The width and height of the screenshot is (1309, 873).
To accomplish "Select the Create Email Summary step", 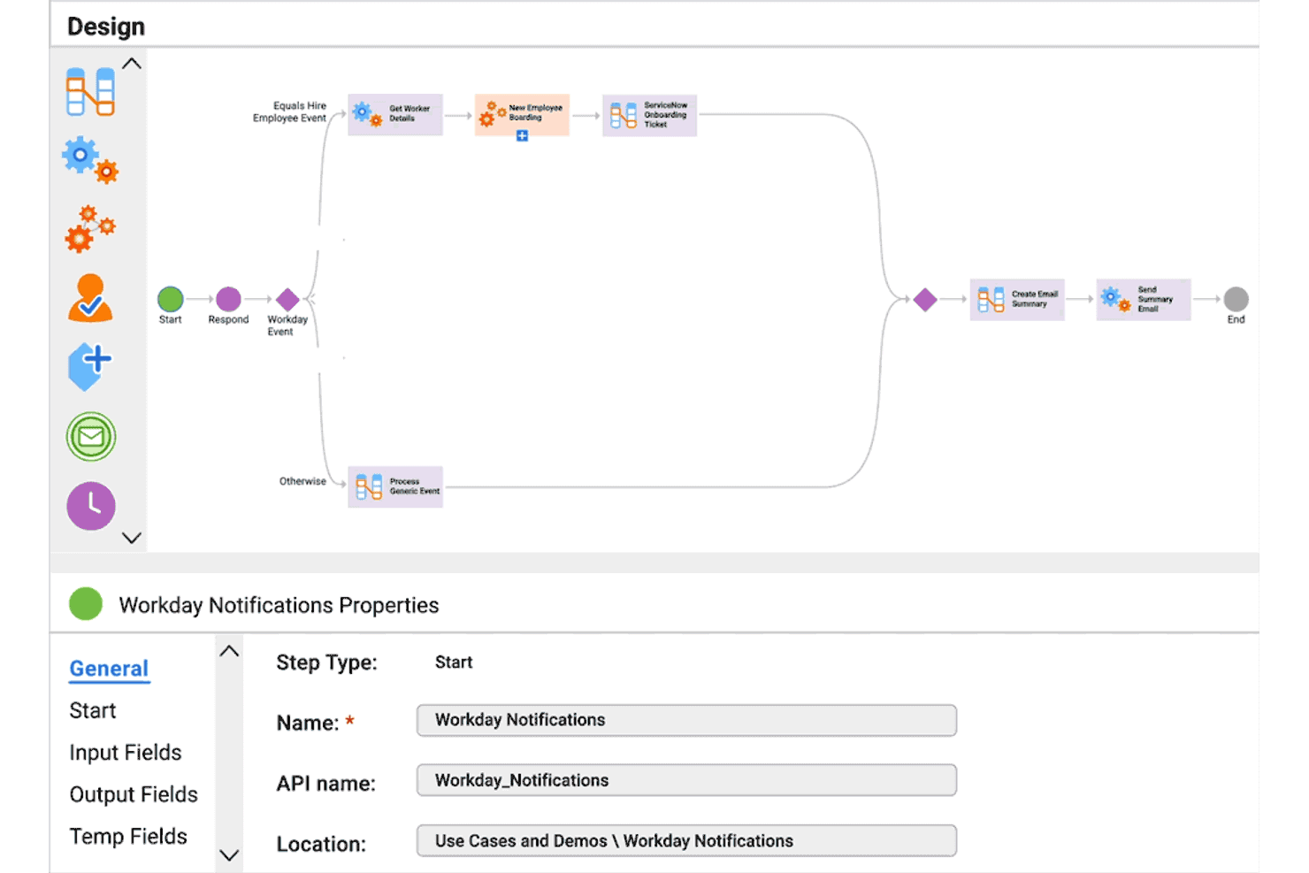I will [x=1017, y=299].
